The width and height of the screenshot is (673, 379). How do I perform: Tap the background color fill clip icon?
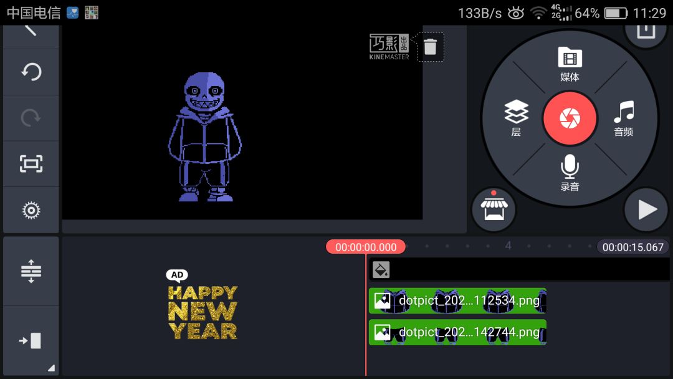(x=381, y=270)
